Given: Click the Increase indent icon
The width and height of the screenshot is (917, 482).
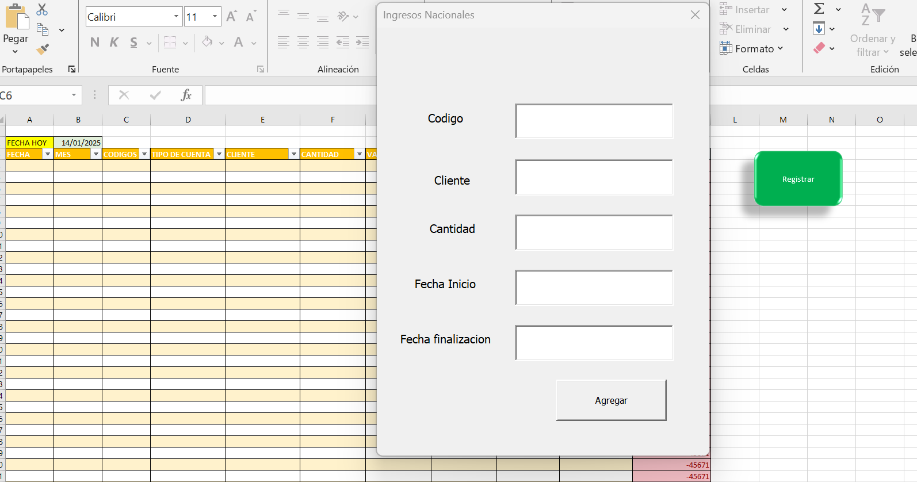Looking at the screenshot, I should coord(362,42).
